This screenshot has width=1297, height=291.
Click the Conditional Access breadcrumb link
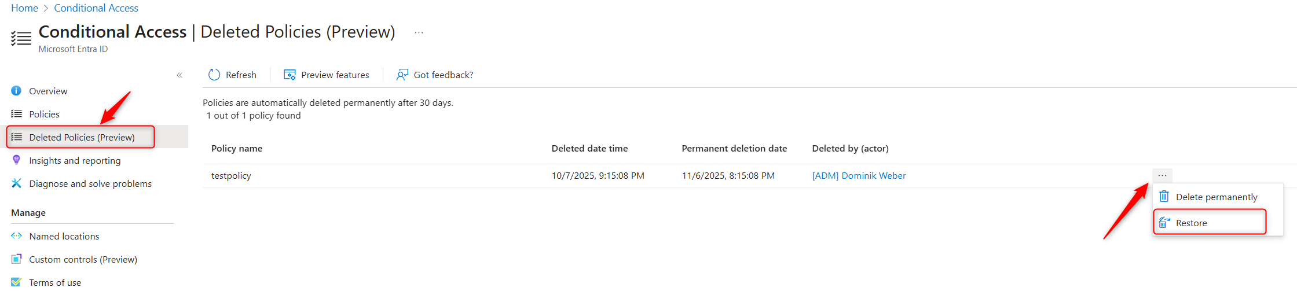96,8
